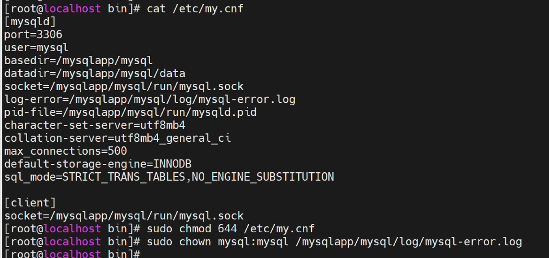The image size is (549, 258).
Task: Click NO_ENGINE_SUBSTITUTION in the sql_mode value
Action: click(x=263, y=177)
